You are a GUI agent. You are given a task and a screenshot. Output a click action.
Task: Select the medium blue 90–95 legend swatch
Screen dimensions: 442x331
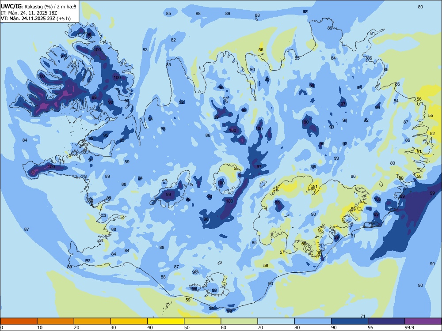click(350, 321)
